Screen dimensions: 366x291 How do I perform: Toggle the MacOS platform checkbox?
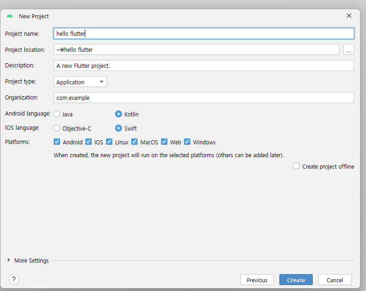[x=134, y=142]
